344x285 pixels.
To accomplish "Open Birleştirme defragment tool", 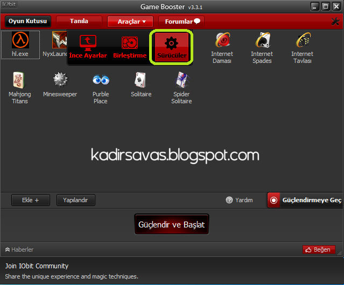I will click(x=130, y=47).
